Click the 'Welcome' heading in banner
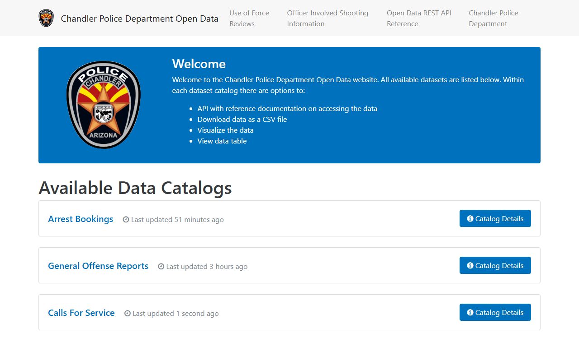The image size is (579, 361). [x=199, y=64]
